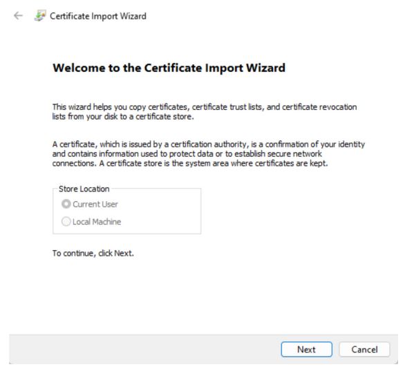
Task: Click the Certificate Import Wizard title text
Action: coord(98,16)
